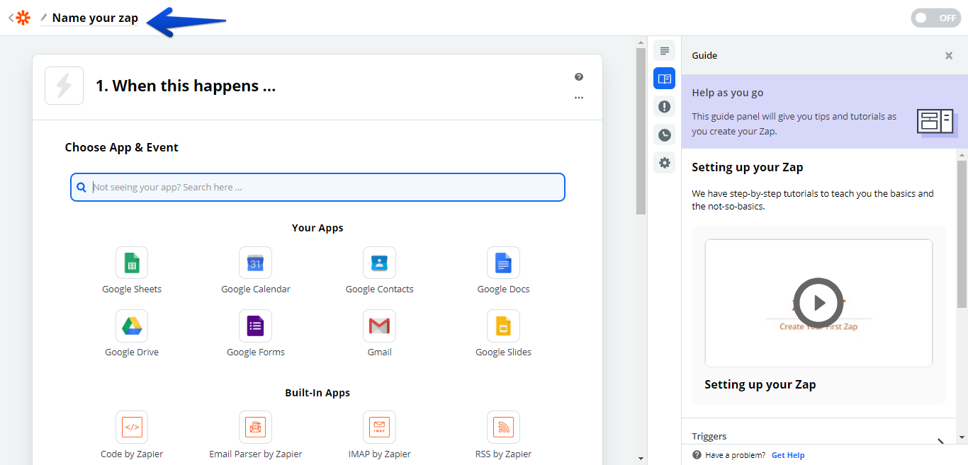Show the alerts exclamation icon in sidebar
Image resolution: width=968 pixels, height=465 pixels.
(x=664, y=107)
